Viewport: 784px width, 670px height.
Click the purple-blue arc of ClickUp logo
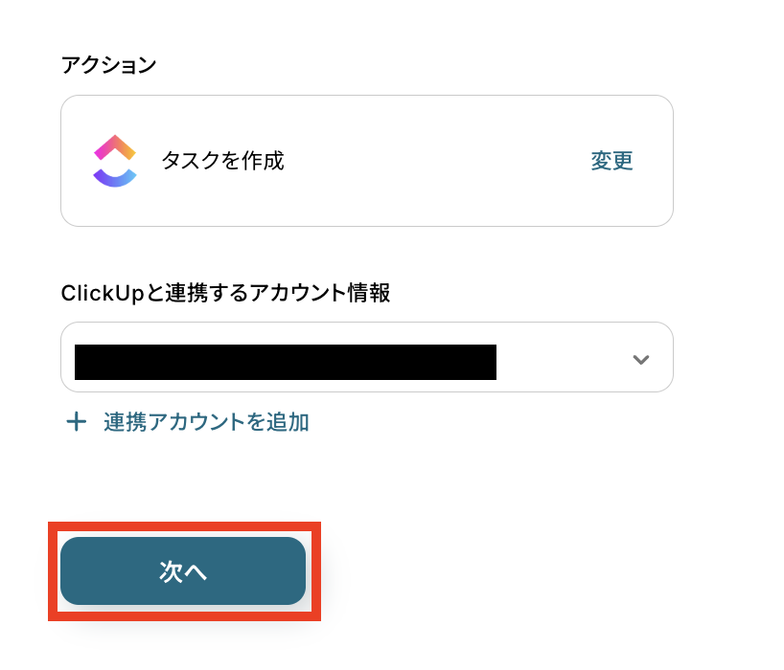[x=115, y=176]
